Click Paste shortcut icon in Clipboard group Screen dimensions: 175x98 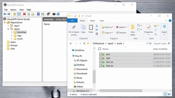click(x=97, y=34)
